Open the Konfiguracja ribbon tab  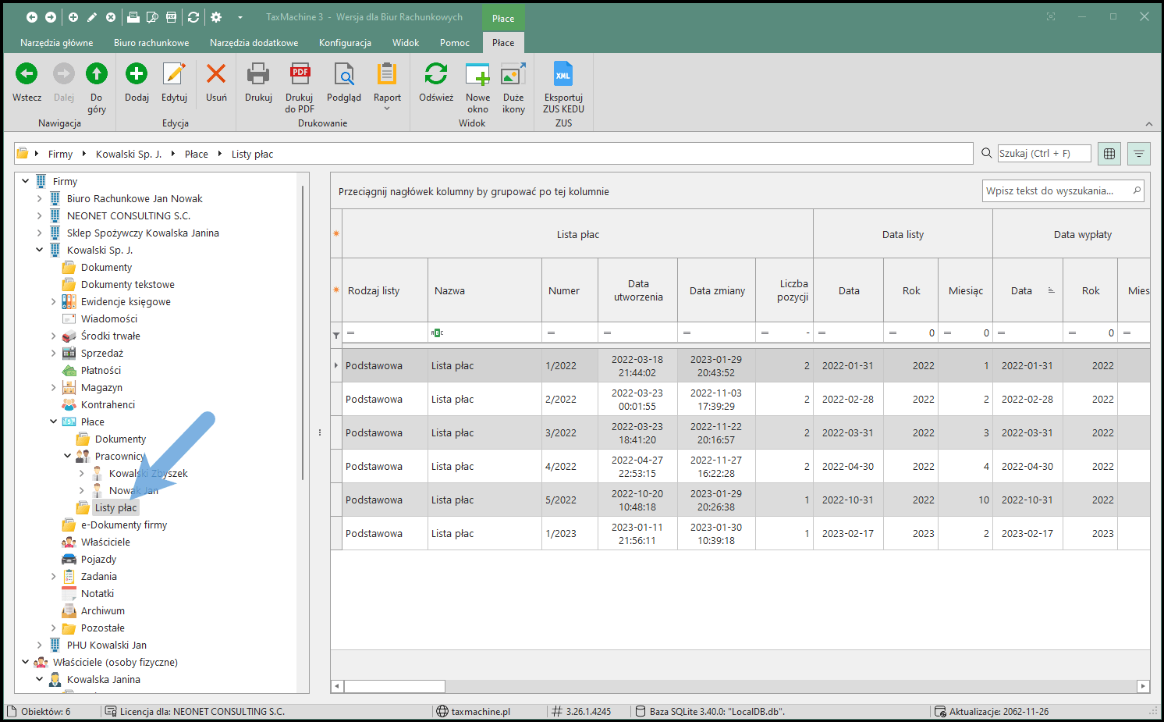[345, 43]
